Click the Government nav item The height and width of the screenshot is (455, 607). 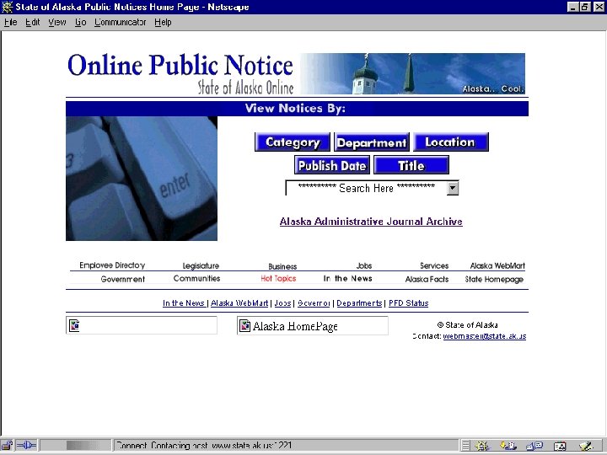point(123,279)
